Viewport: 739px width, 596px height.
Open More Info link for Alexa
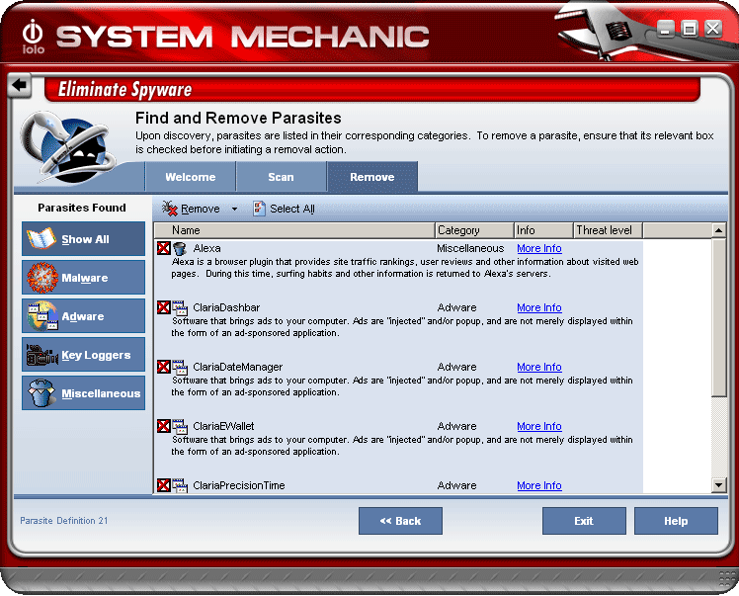(x=539, y=248)
